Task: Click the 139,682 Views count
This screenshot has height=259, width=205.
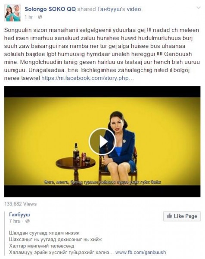Action: pyautogui.click(x=20, y=204)
